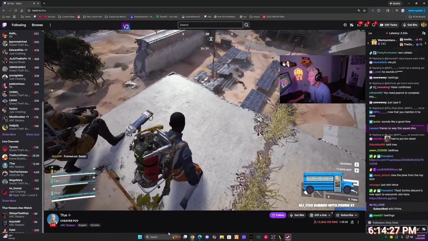Open a new browser tab
Image resolution: width=428 pixels, height=241 pixels.
point(44,3)
